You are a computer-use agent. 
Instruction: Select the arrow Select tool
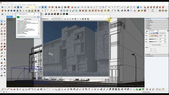click(x=2, y=21)
